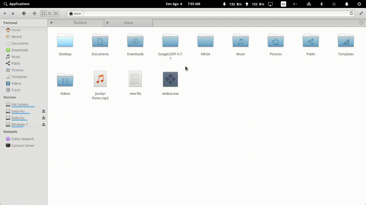The width and height of the screenshot is (366, 205).
Task: Switch to list view
Action: 50,13
